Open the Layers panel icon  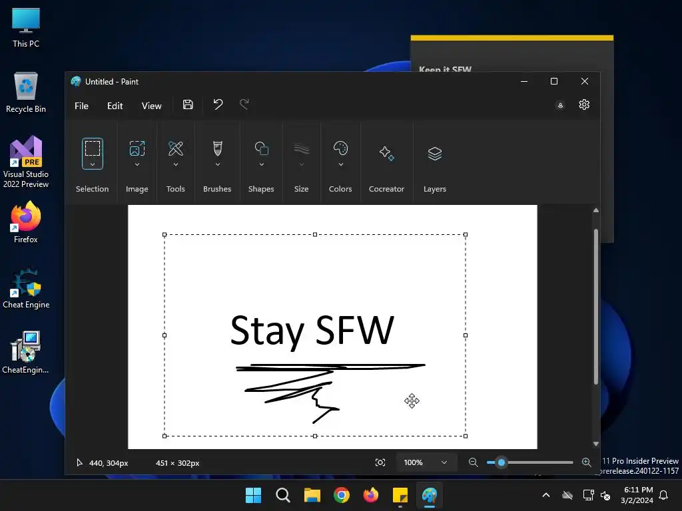point(434,154)
